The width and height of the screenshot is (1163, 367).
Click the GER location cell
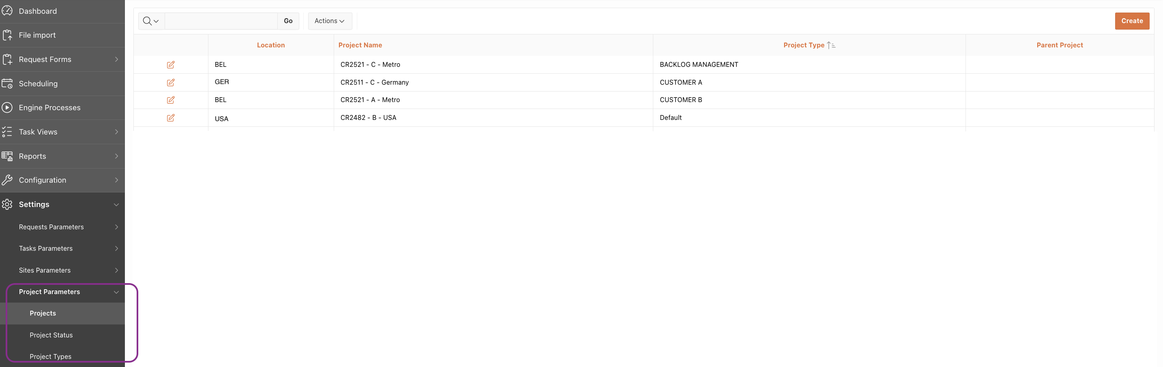point(271,82)
